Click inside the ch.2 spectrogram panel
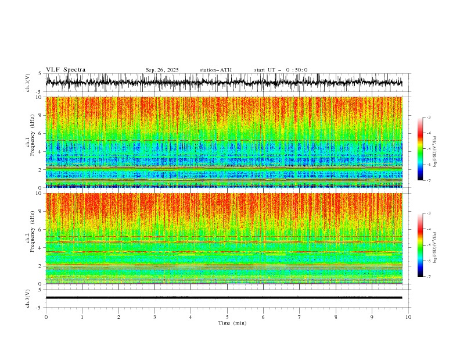 pyautogui.click(x=224, y=238)
